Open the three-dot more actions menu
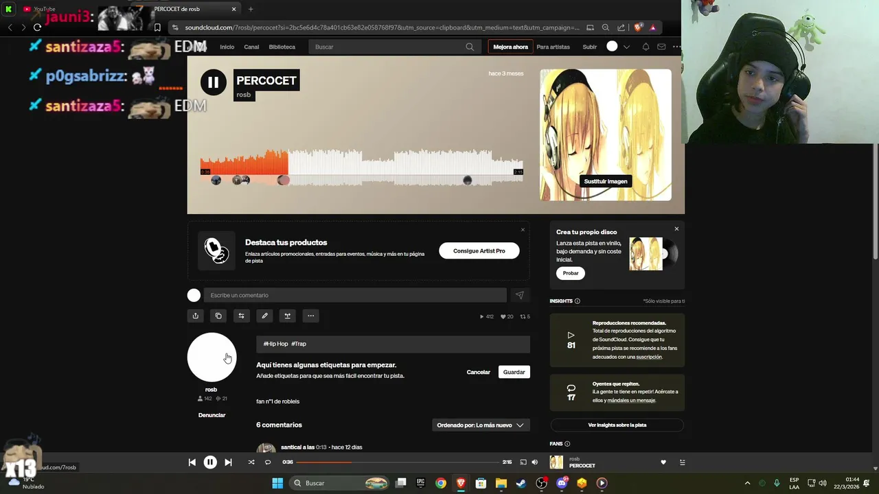The image size is (879, 494). click(310, 316)
